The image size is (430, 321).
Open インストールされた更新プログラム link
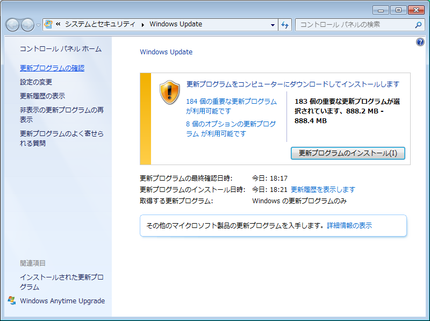click(62, 282)
